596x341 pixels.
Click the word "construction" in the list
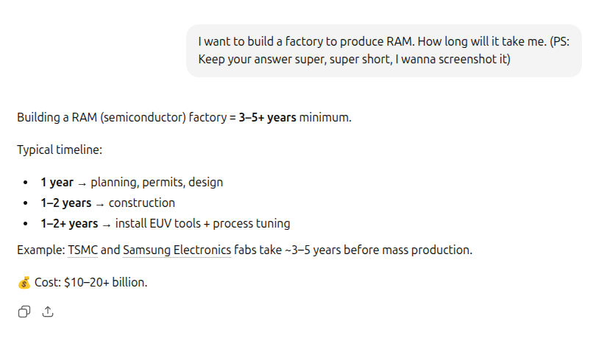pos(142,203)
